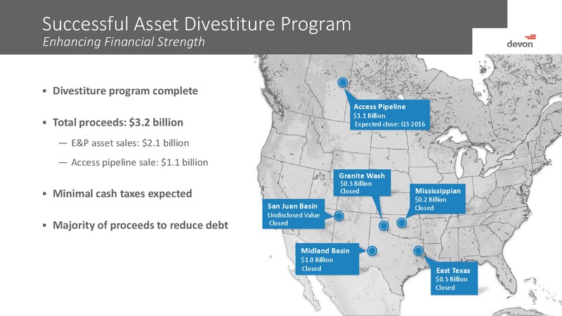Click the San Juan Basin map marker dot
The image size is (562, 316).
coord(339,216)
